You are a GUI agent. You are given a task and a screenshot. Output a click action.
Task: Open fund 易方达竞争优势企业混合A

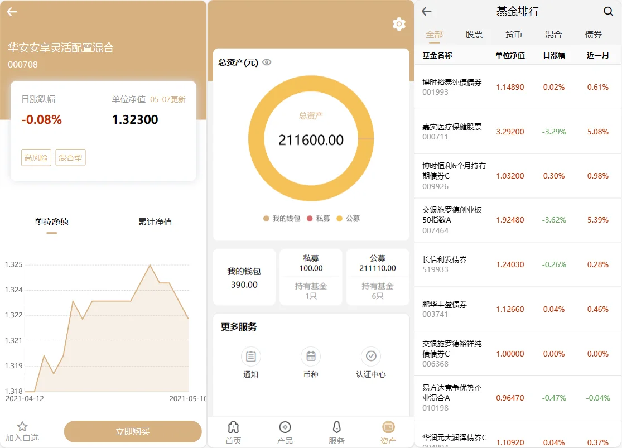[518, 398]
